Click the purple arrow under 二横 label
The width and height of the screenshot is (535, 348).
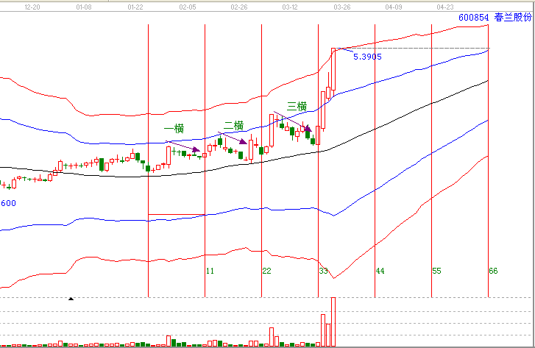(x=235, y=140)
